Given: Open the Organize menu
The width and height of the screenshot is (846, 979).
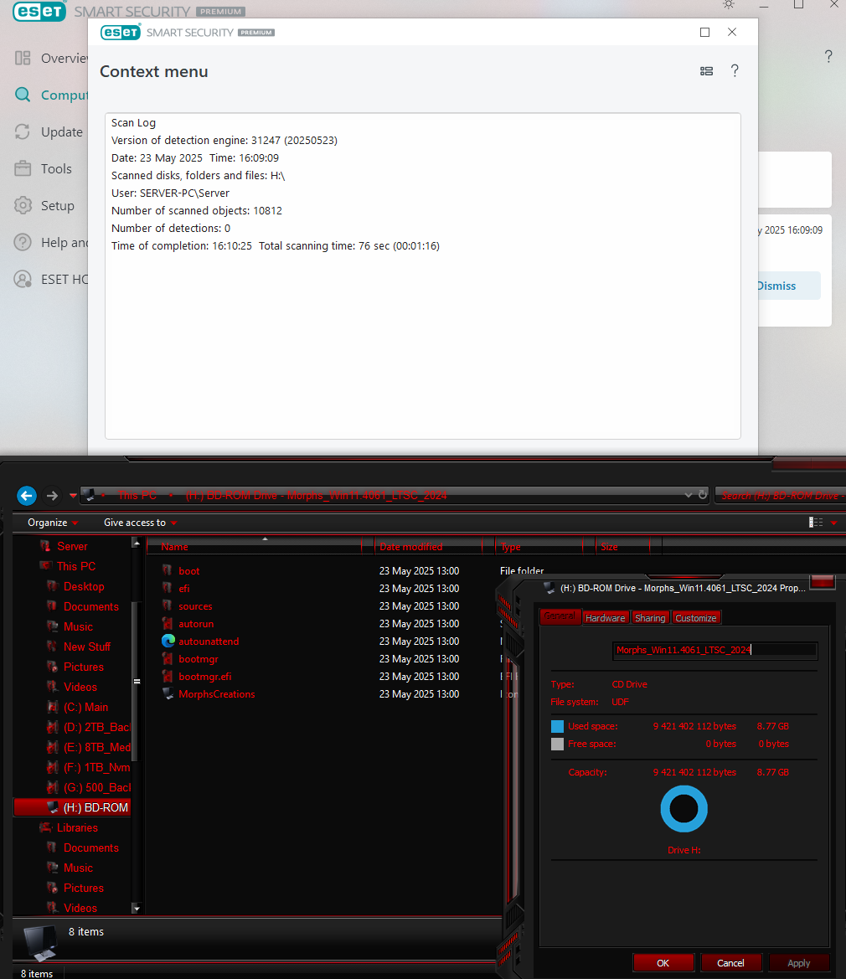Looking at the screenshot, I should tap(53, 523).
